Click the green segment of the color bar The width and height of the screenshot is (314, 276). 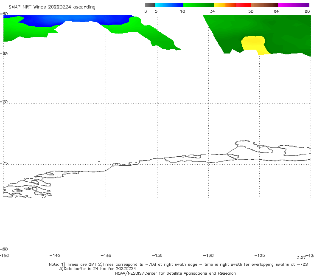199,5
